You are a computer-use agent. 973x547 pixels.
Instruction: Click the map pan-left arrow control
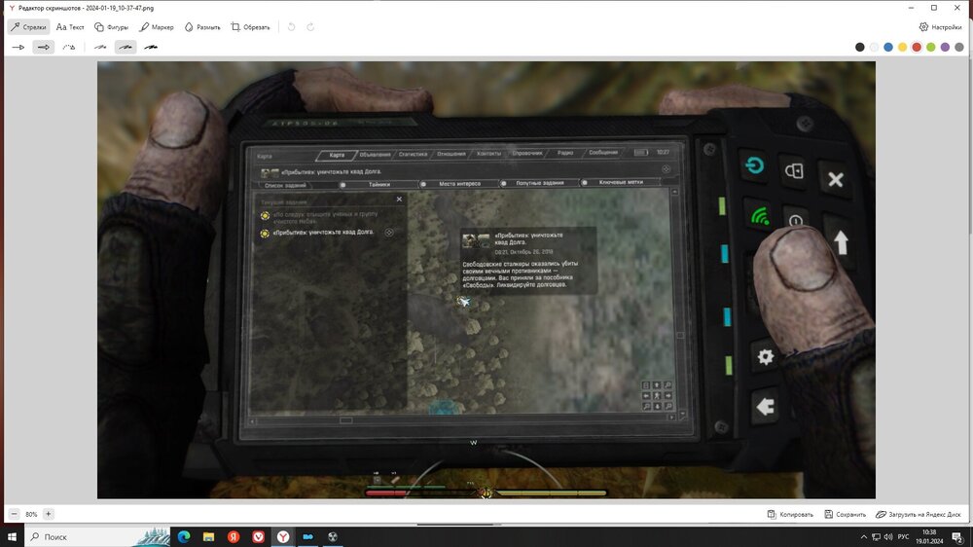[646, 396]
